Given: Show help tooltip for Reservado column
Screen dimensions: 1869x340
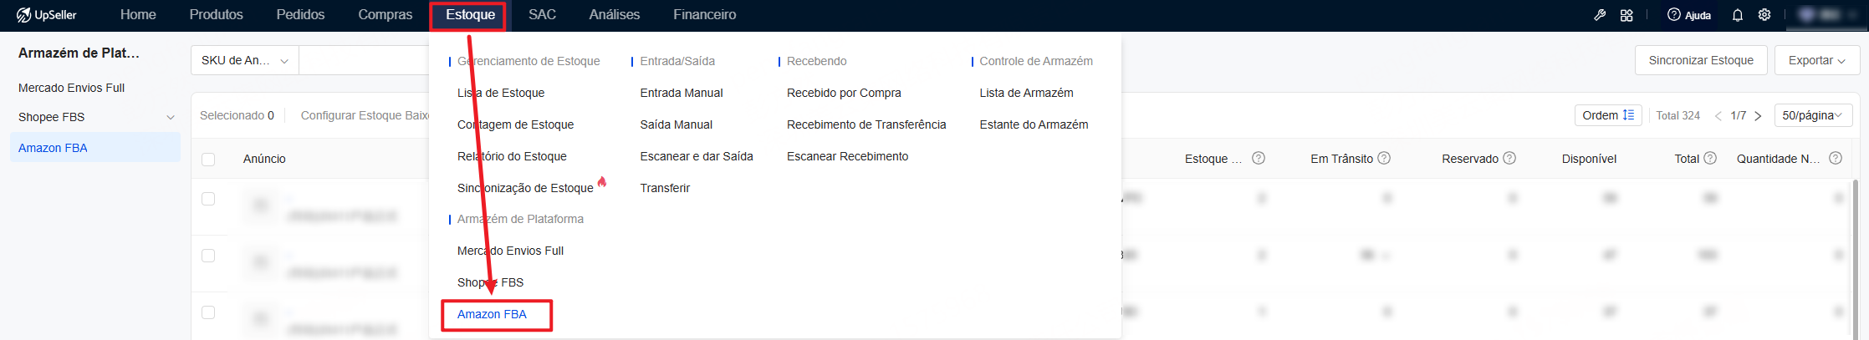Looking at the screenshot, I should pos(1509,158).
